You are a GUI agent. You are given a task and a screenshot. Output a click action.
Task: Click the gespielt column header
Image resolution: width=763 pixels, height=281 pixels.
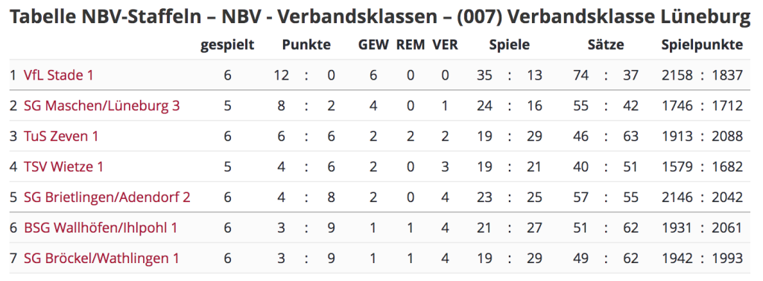(x=228, y=45)
